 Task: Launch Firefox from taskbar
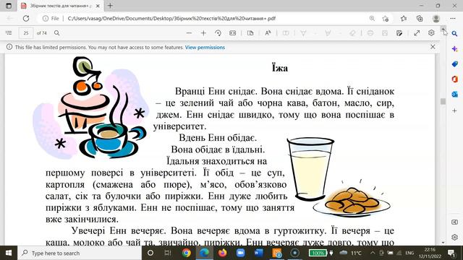(222, 253)
